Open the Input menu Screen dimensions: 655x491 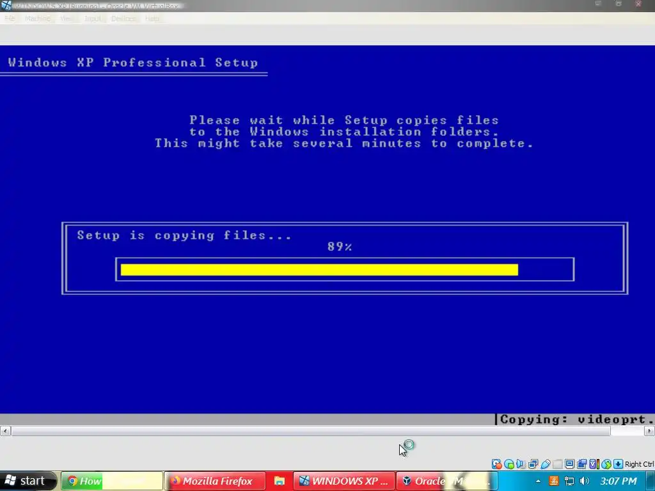pos(92,19)
